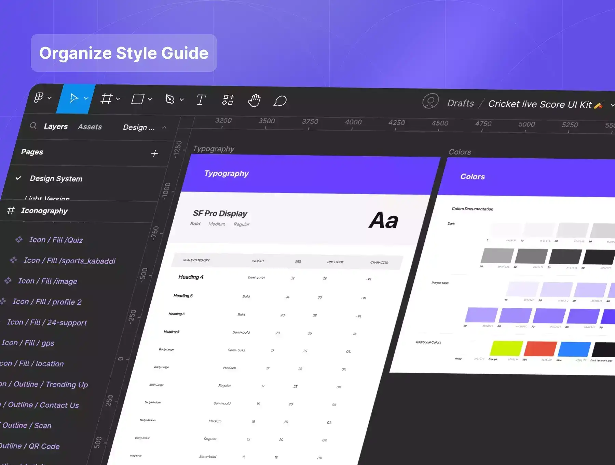Select the Rectangle shape tool

coord(138,99)
